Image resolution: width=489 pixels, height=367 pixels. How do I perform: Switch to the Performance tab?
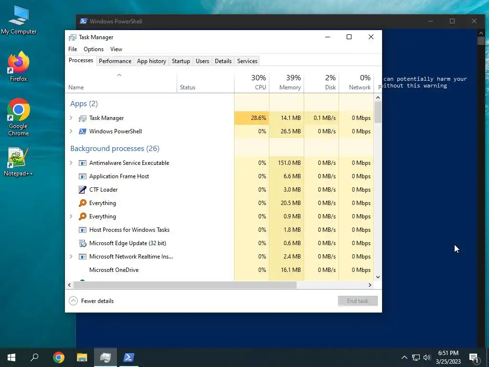(x=115, y=61)
